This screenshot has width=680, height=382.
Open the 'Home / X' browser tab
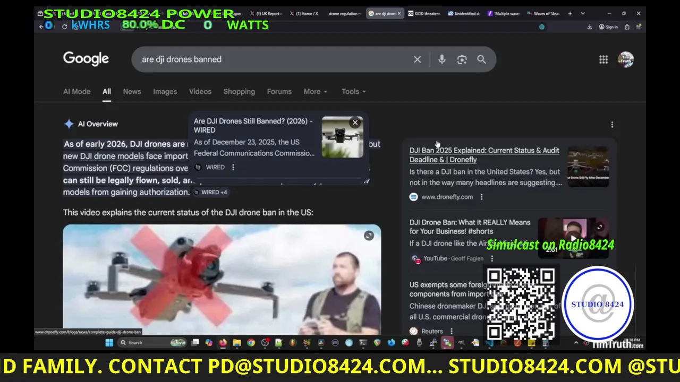(x=304, y=13)
